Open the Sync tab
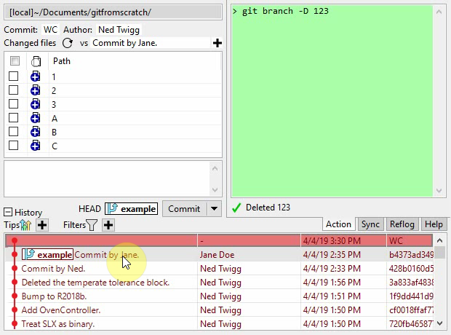Screen dimensions: 451x335 [x=370, y=224]
